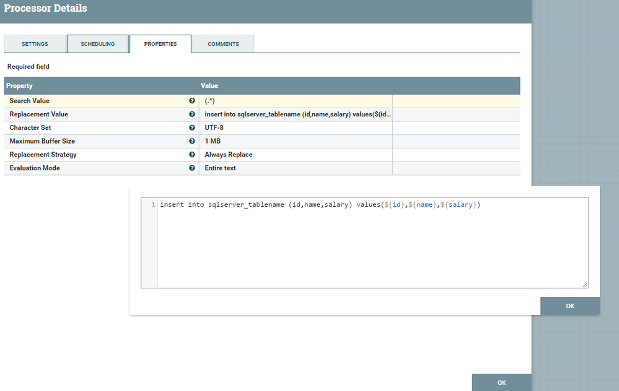This screenshot has height=391, width=619.
Task: Click help icon for Replacement Strategy
Action: (x=192, y=155)
